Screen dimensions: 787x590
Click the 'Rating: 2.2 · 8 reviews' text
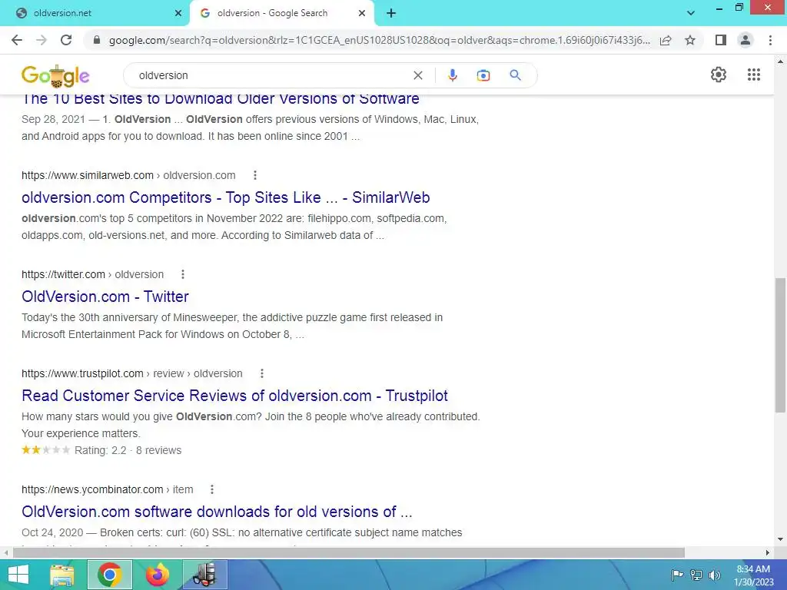click(x=128, y=450)
